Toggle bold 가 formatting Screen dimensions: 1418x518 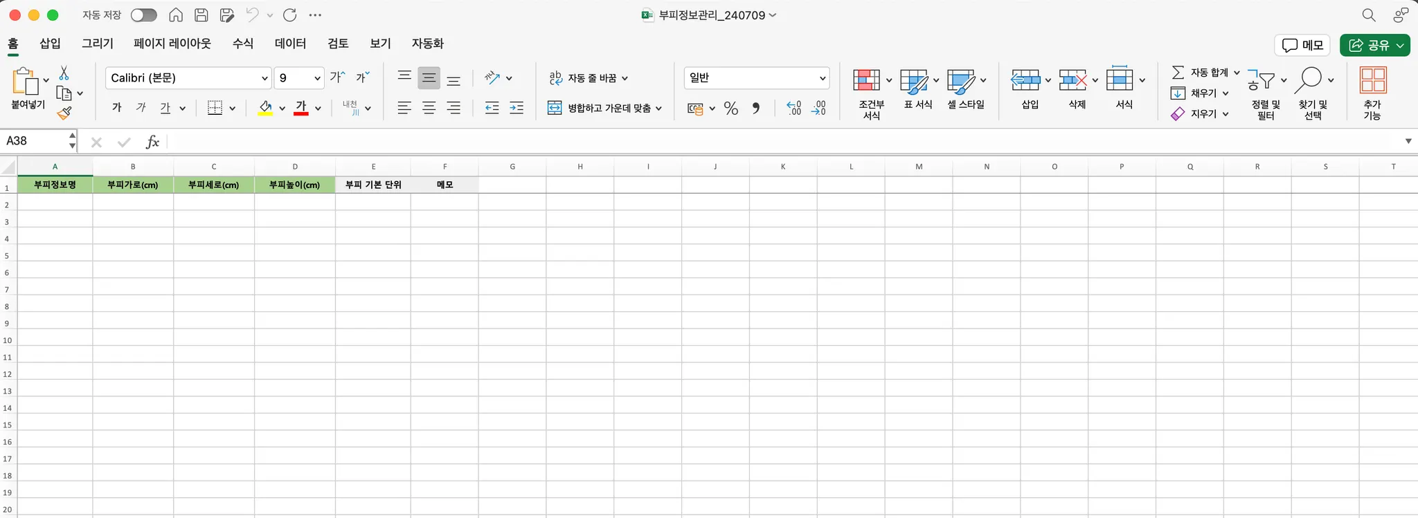(x=116, y=107)
